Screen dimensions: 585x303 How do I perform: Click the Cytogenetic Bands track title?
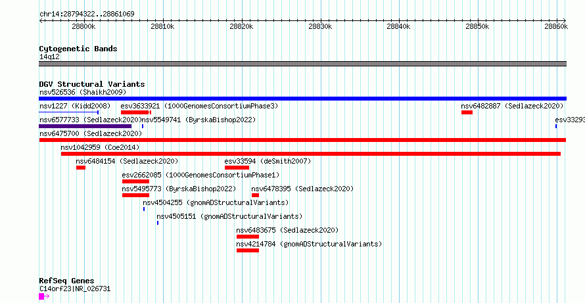[78, 49]
